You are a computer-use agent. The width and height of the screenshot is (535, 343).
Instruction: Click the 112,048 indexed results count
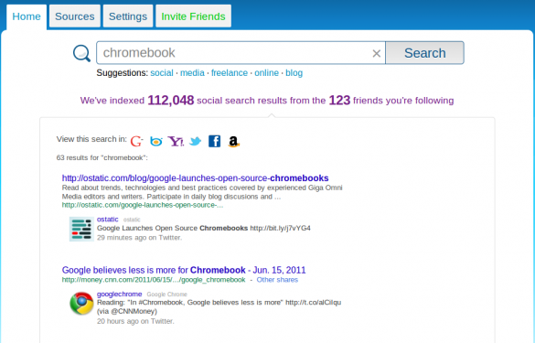coord(171,101)
